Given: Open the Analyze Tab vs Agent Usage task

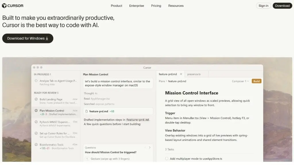Looking at the screenshot, I should (56, 82).
